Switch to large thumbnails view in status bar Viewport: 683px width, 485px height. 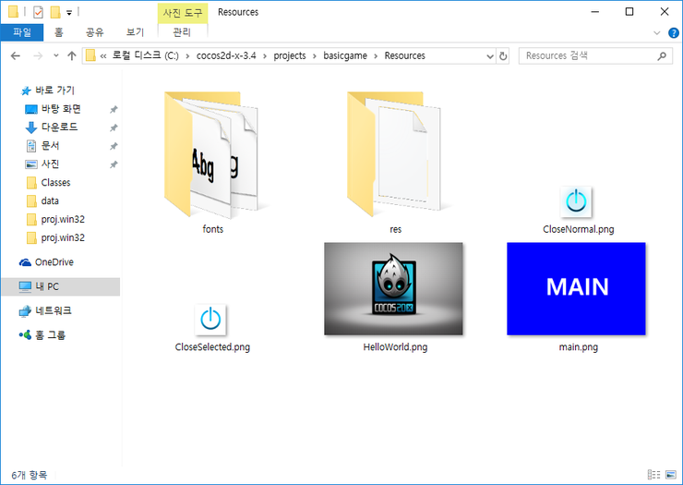pos(670,477)
